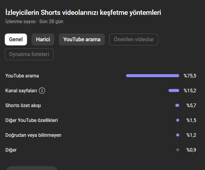Click the Diğer YouTube özellikleri label
Viewport: 205px width, 170px height.
(x=31, y=120)
